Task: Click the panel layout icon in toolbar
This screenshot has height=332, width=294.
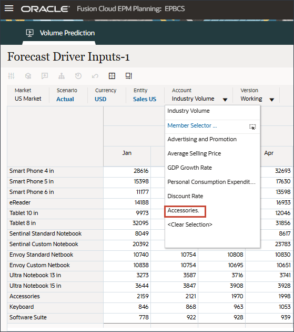Action: coord(129,76)
